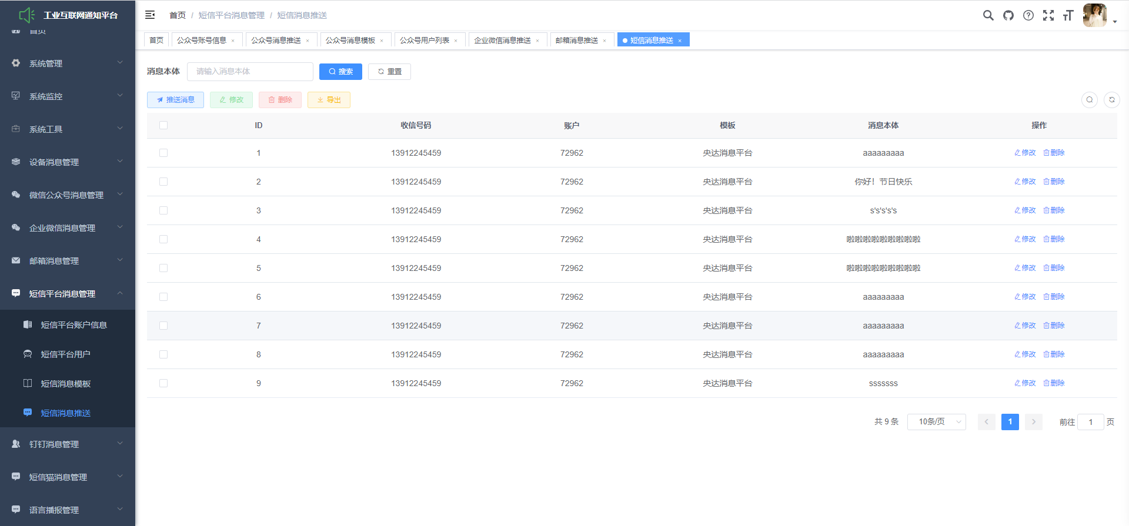Select 短信消息推送 in sidebar
The width and height of the screenshot is (1129, 526).
(x=68, y=413)
